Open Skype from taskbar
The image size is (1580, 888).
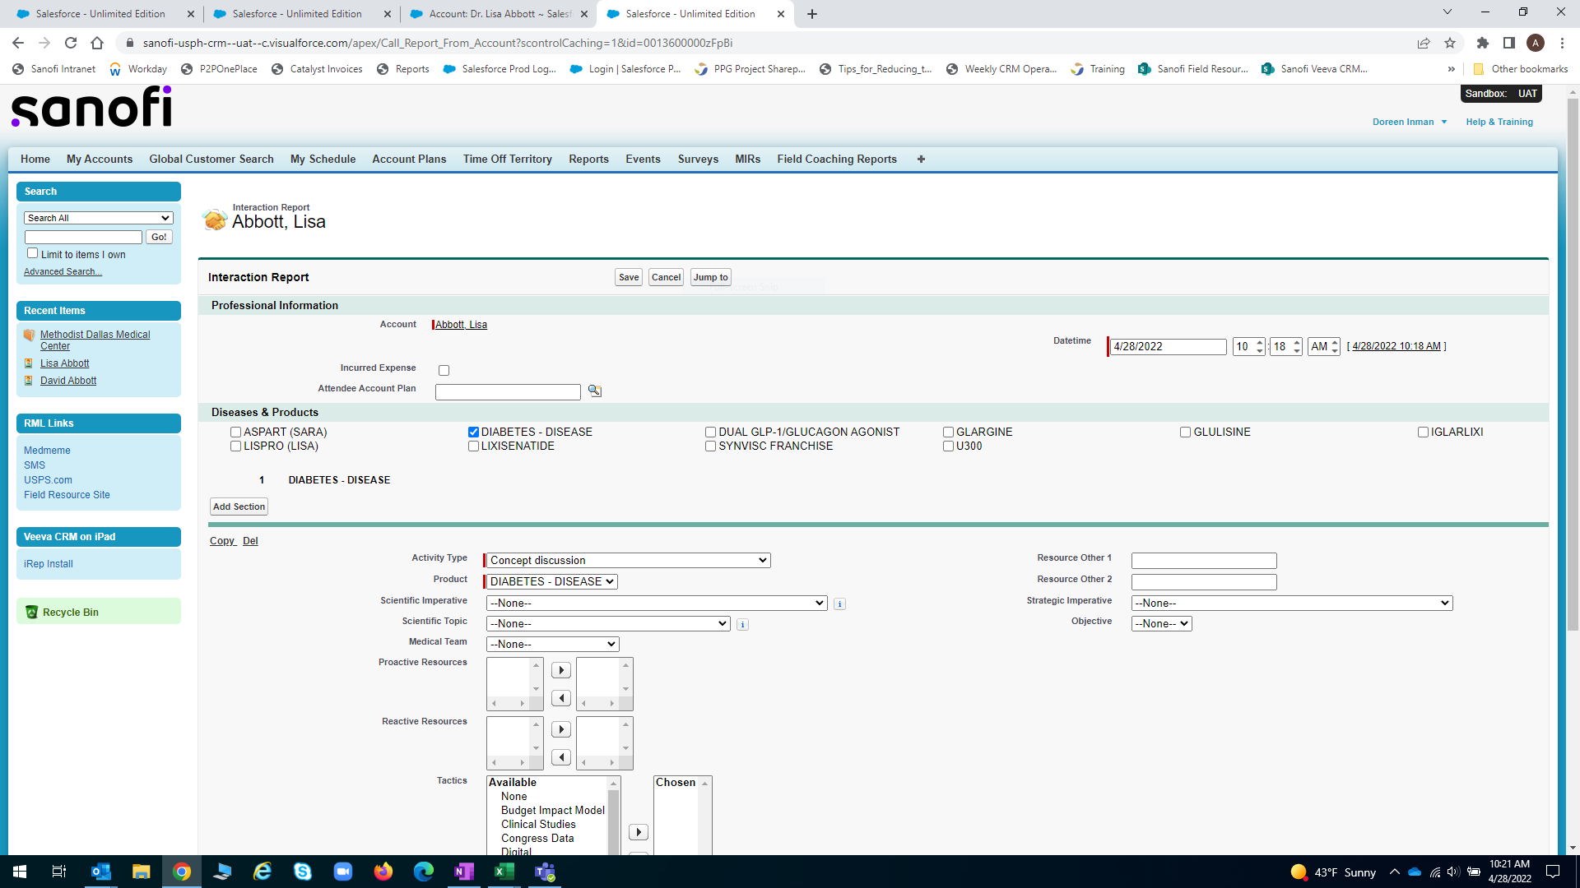click(302, 872)
